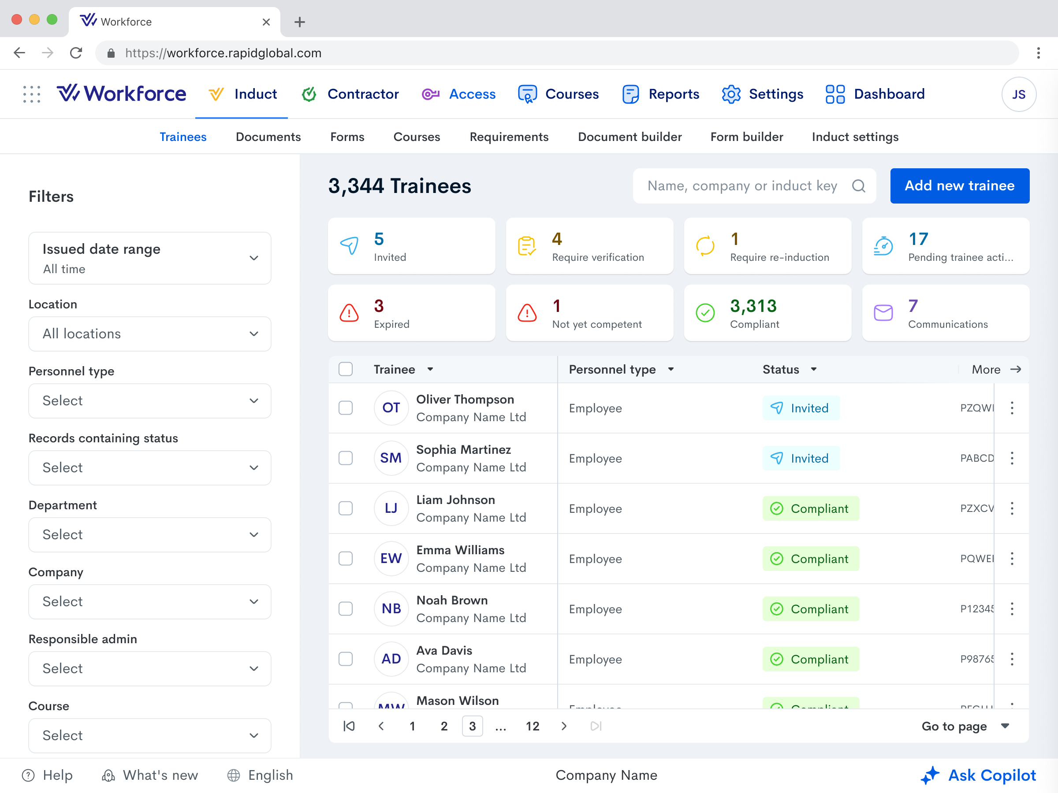Image resolution: width=1058 pixels, height=793 pixels.
Task: Jump to first page icon
Action: tap(349, 726)
